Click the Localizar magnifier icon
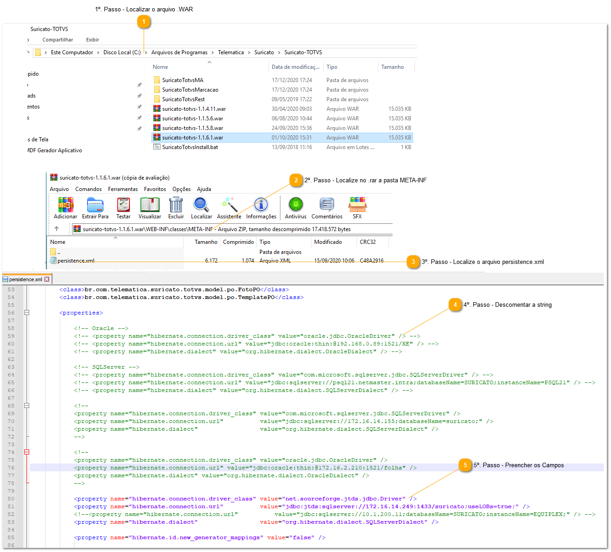The height and width of the screenshot is (552, 611). [x=201, y=205]
